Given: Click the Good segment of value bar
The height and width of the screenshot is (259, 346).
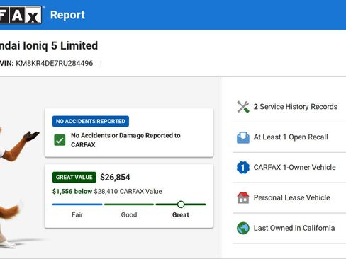Looking at the screenshot, I should click(129, 205).
